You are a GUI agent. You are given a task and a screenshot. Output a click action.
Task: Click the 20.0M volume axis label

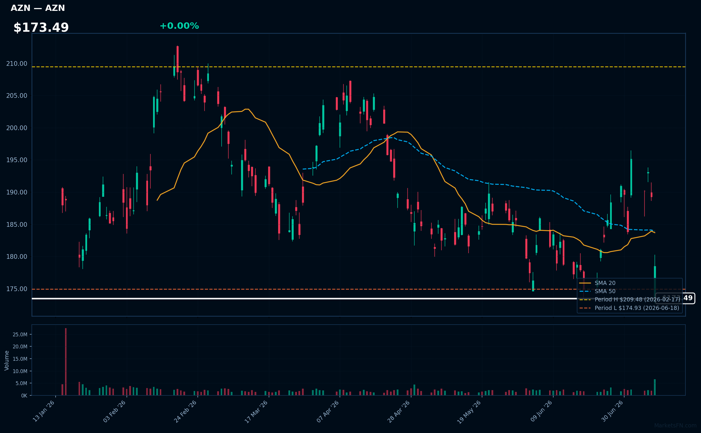coord(20,346)
